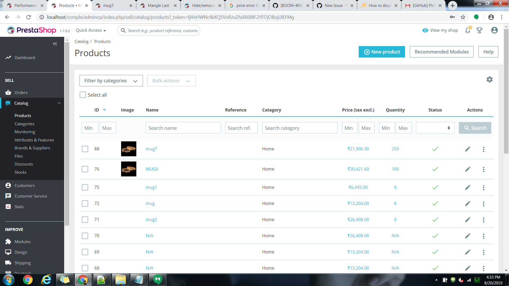Open the mug2 product link
Image resolution: width=509 pixels, height=286 pixels.
click(151, 220)
